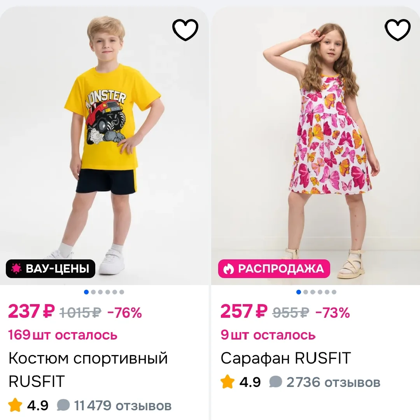Open the Сарафан RUSFIT product title
Image resolution: width=420 pixels, height=420 pixels.
[x=286, y=358]
